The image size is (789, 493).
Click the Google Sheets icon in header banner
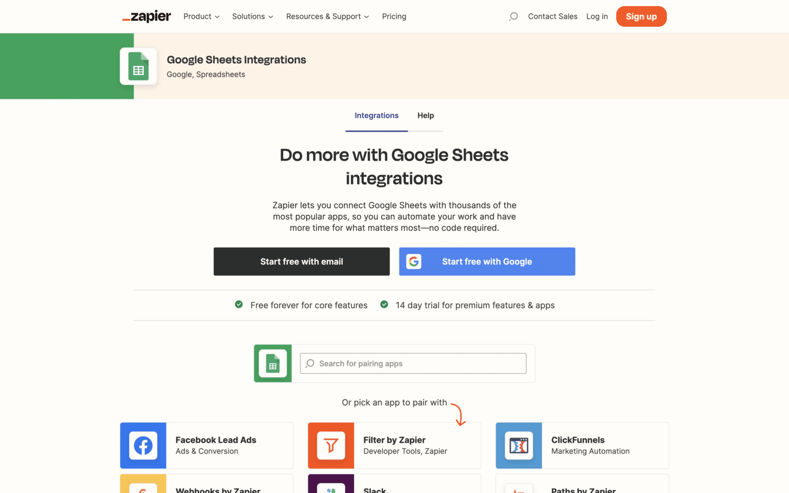click(138, 66)
